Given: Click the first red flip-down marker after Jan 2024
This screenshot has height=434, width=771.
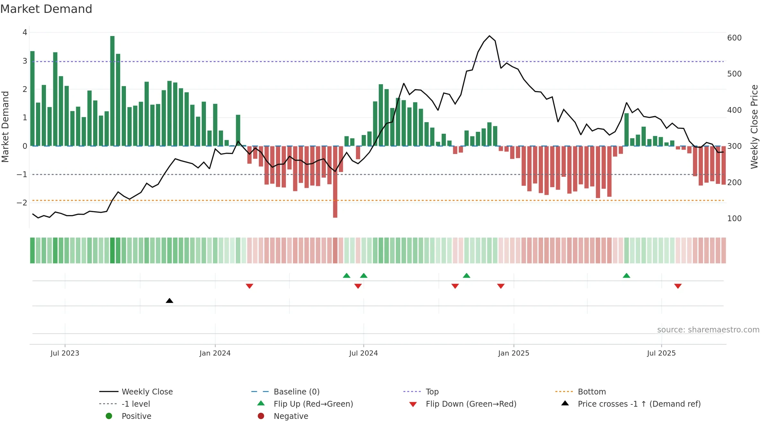Looking at the screenshot, I should pyautogui.click(x=250, y=286).
